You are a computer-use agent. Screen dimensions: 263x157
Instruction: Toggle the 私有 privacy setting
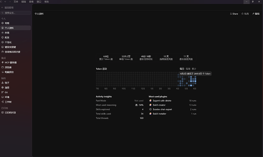point(245,14)
